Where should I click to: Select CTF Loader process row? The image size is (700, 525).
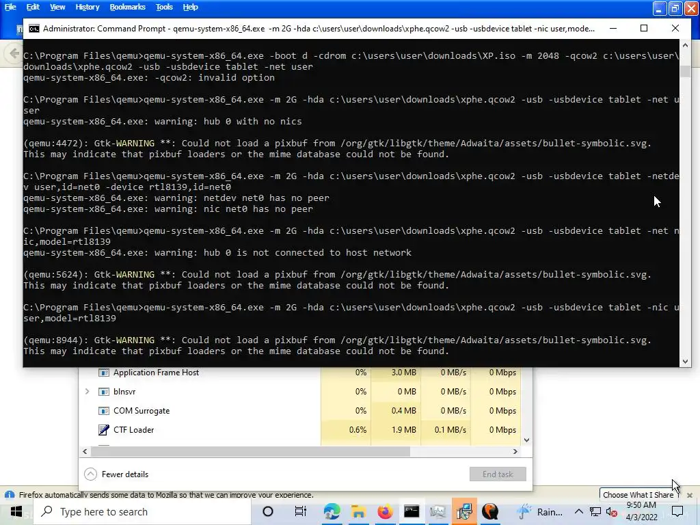300,430
